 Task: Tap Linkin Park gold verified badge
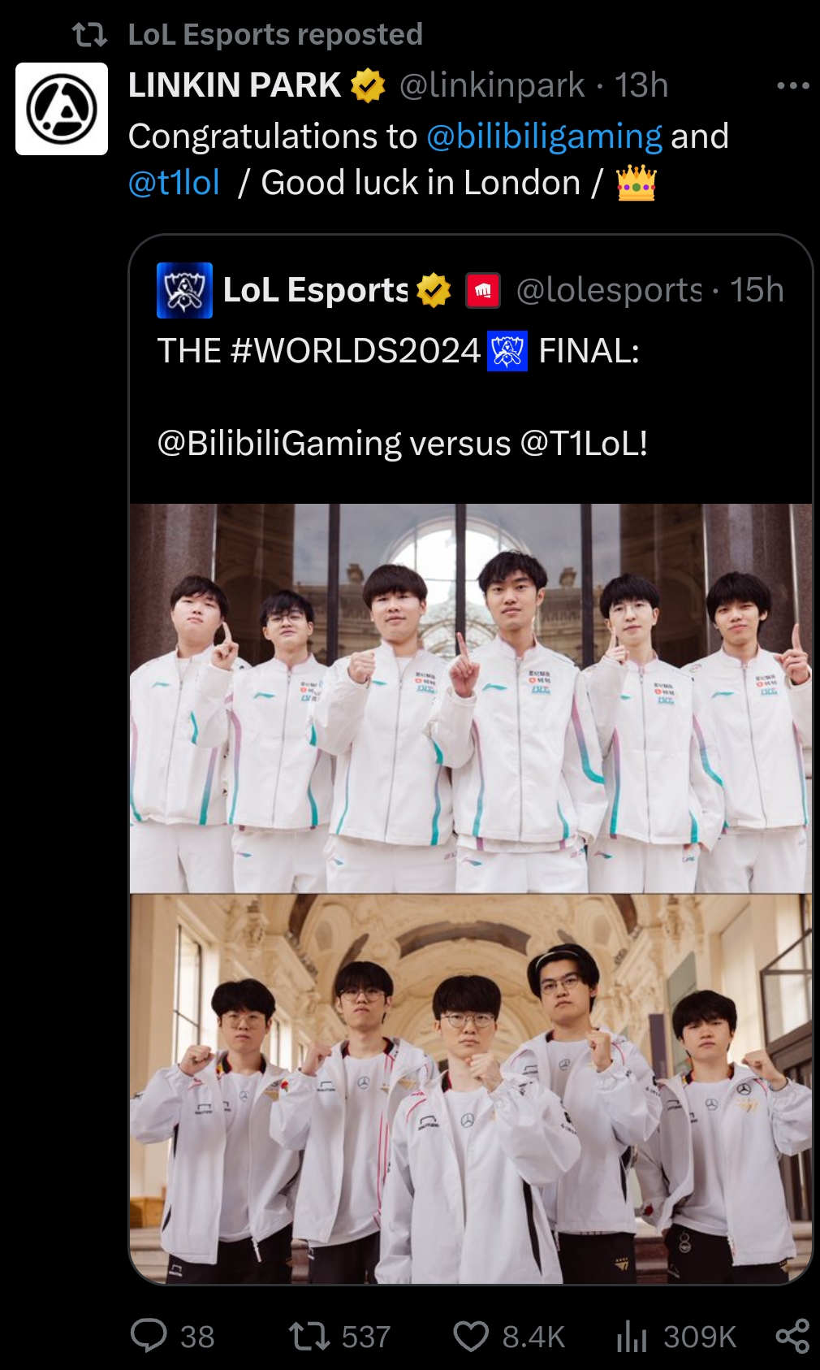click(368, 85)
